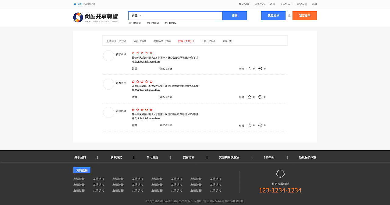Open the third reviewer's avatar
Screen dimensions: 390x205
108,112
